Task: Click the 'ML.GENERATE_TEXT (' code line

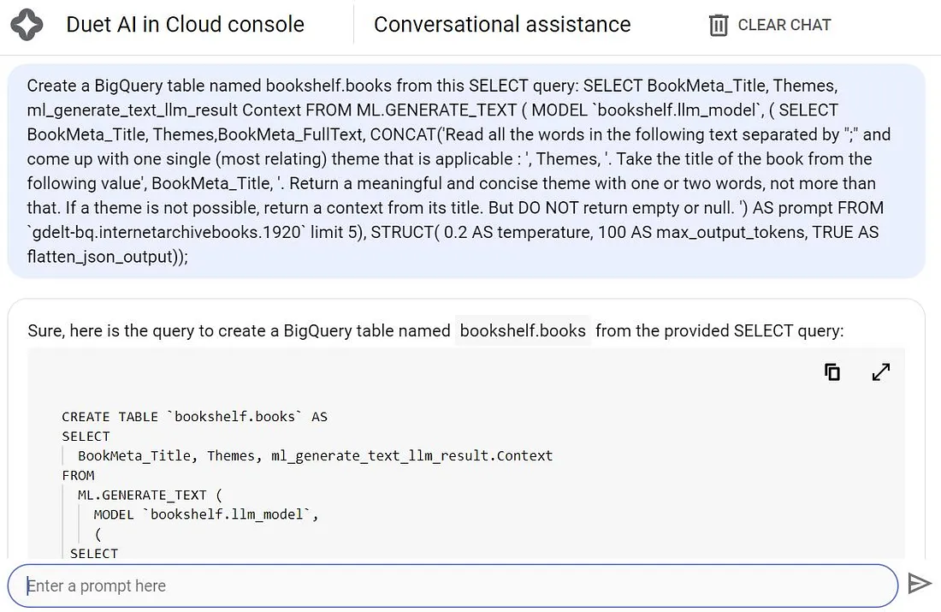Action: (x=150, y=495)
